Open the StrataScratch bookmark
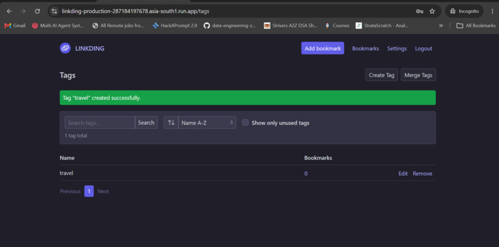Image resolution: width=499 pixels, height=247 pixels. pyautogui.click(x=382, y=25)
